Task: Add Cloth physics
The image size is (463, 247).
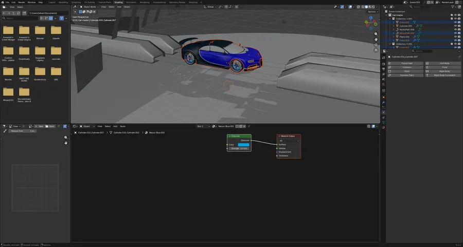Action: tap(405, 71)
